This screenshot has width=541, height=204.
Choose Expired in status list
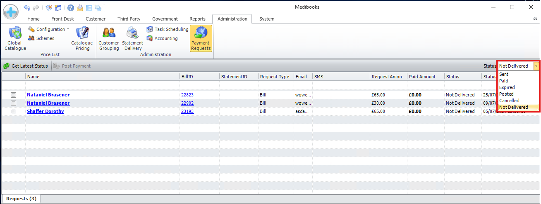[507, 87]
